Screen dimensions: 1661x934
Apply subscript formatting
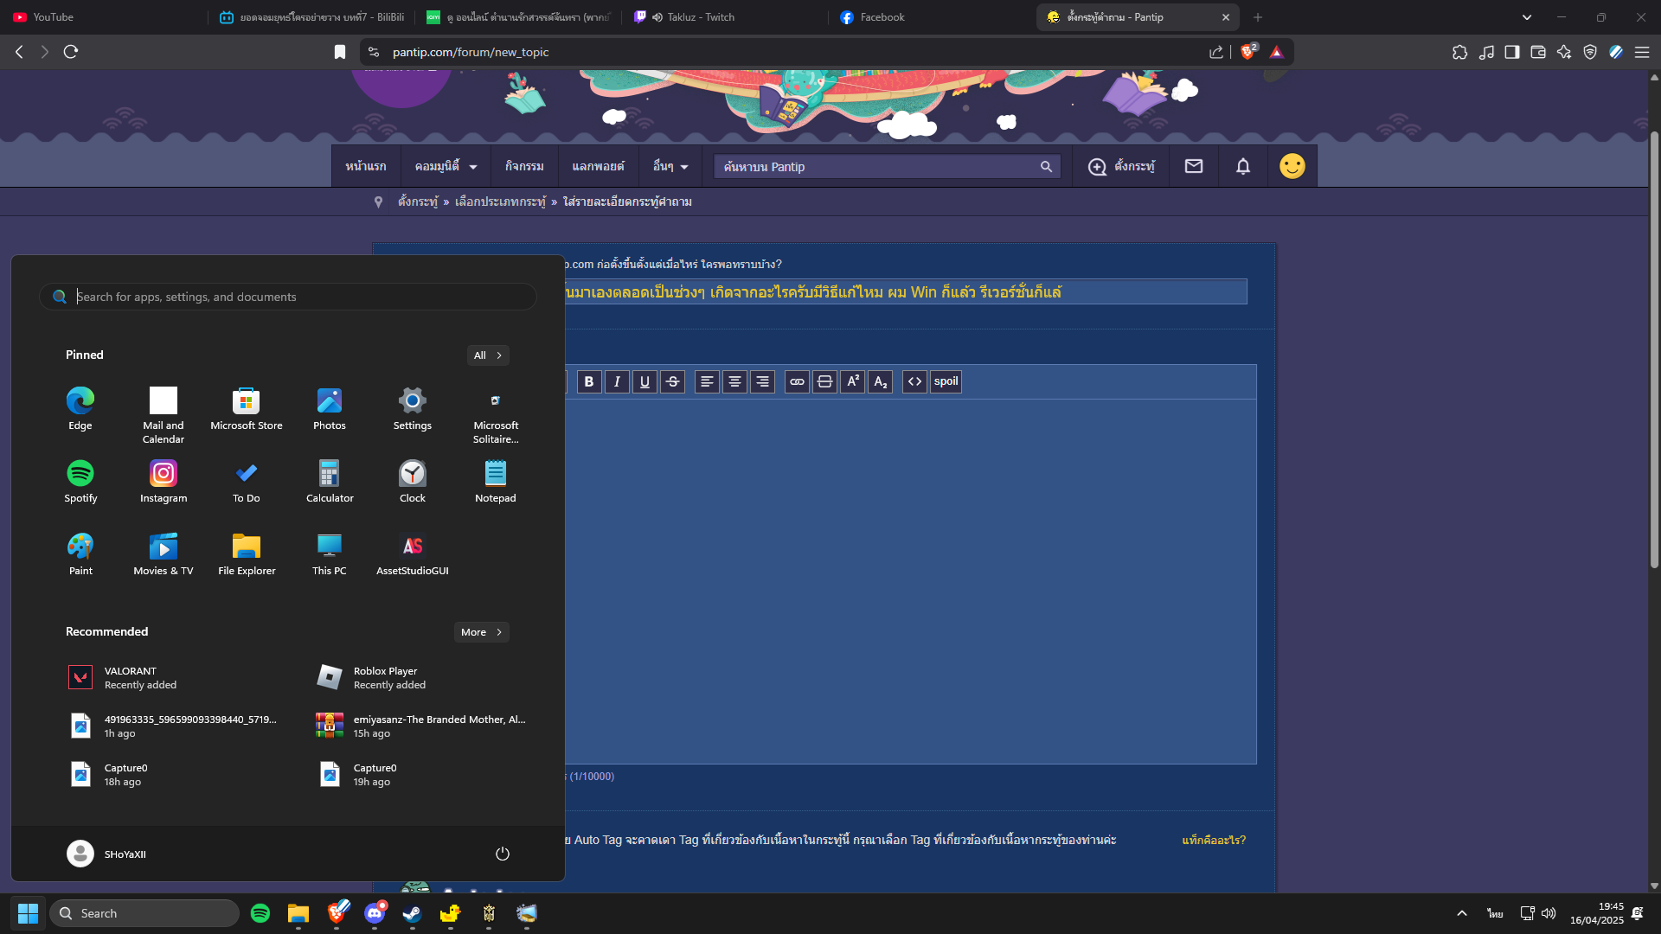[880, 381]
